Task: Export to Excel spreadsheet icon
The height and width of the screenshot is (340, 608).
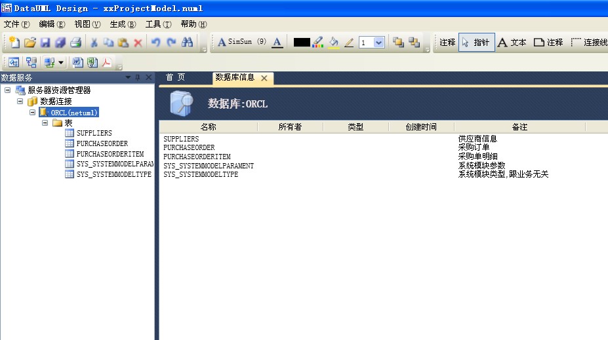Action: coord(92,62)
